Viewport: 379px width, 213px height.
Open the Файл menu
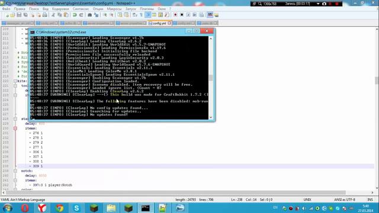pos(7,9)
